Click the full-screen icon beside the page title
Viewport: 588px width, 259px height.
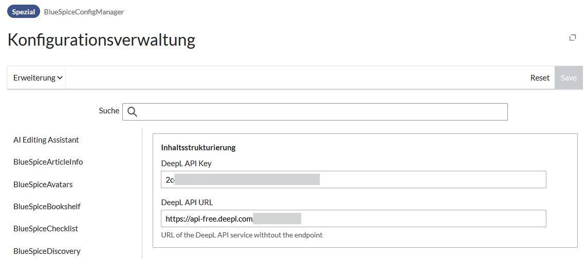pos(573,37)
